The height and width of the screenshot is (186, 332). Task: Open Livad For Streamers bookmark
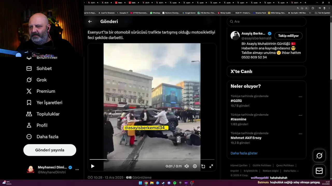pos(106,13)
